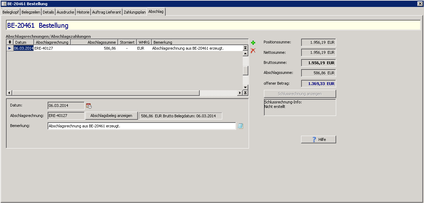Click the Storniert dash cell in the table row
This screenshot has width=424, height=203.
click(x=127, y=48)
